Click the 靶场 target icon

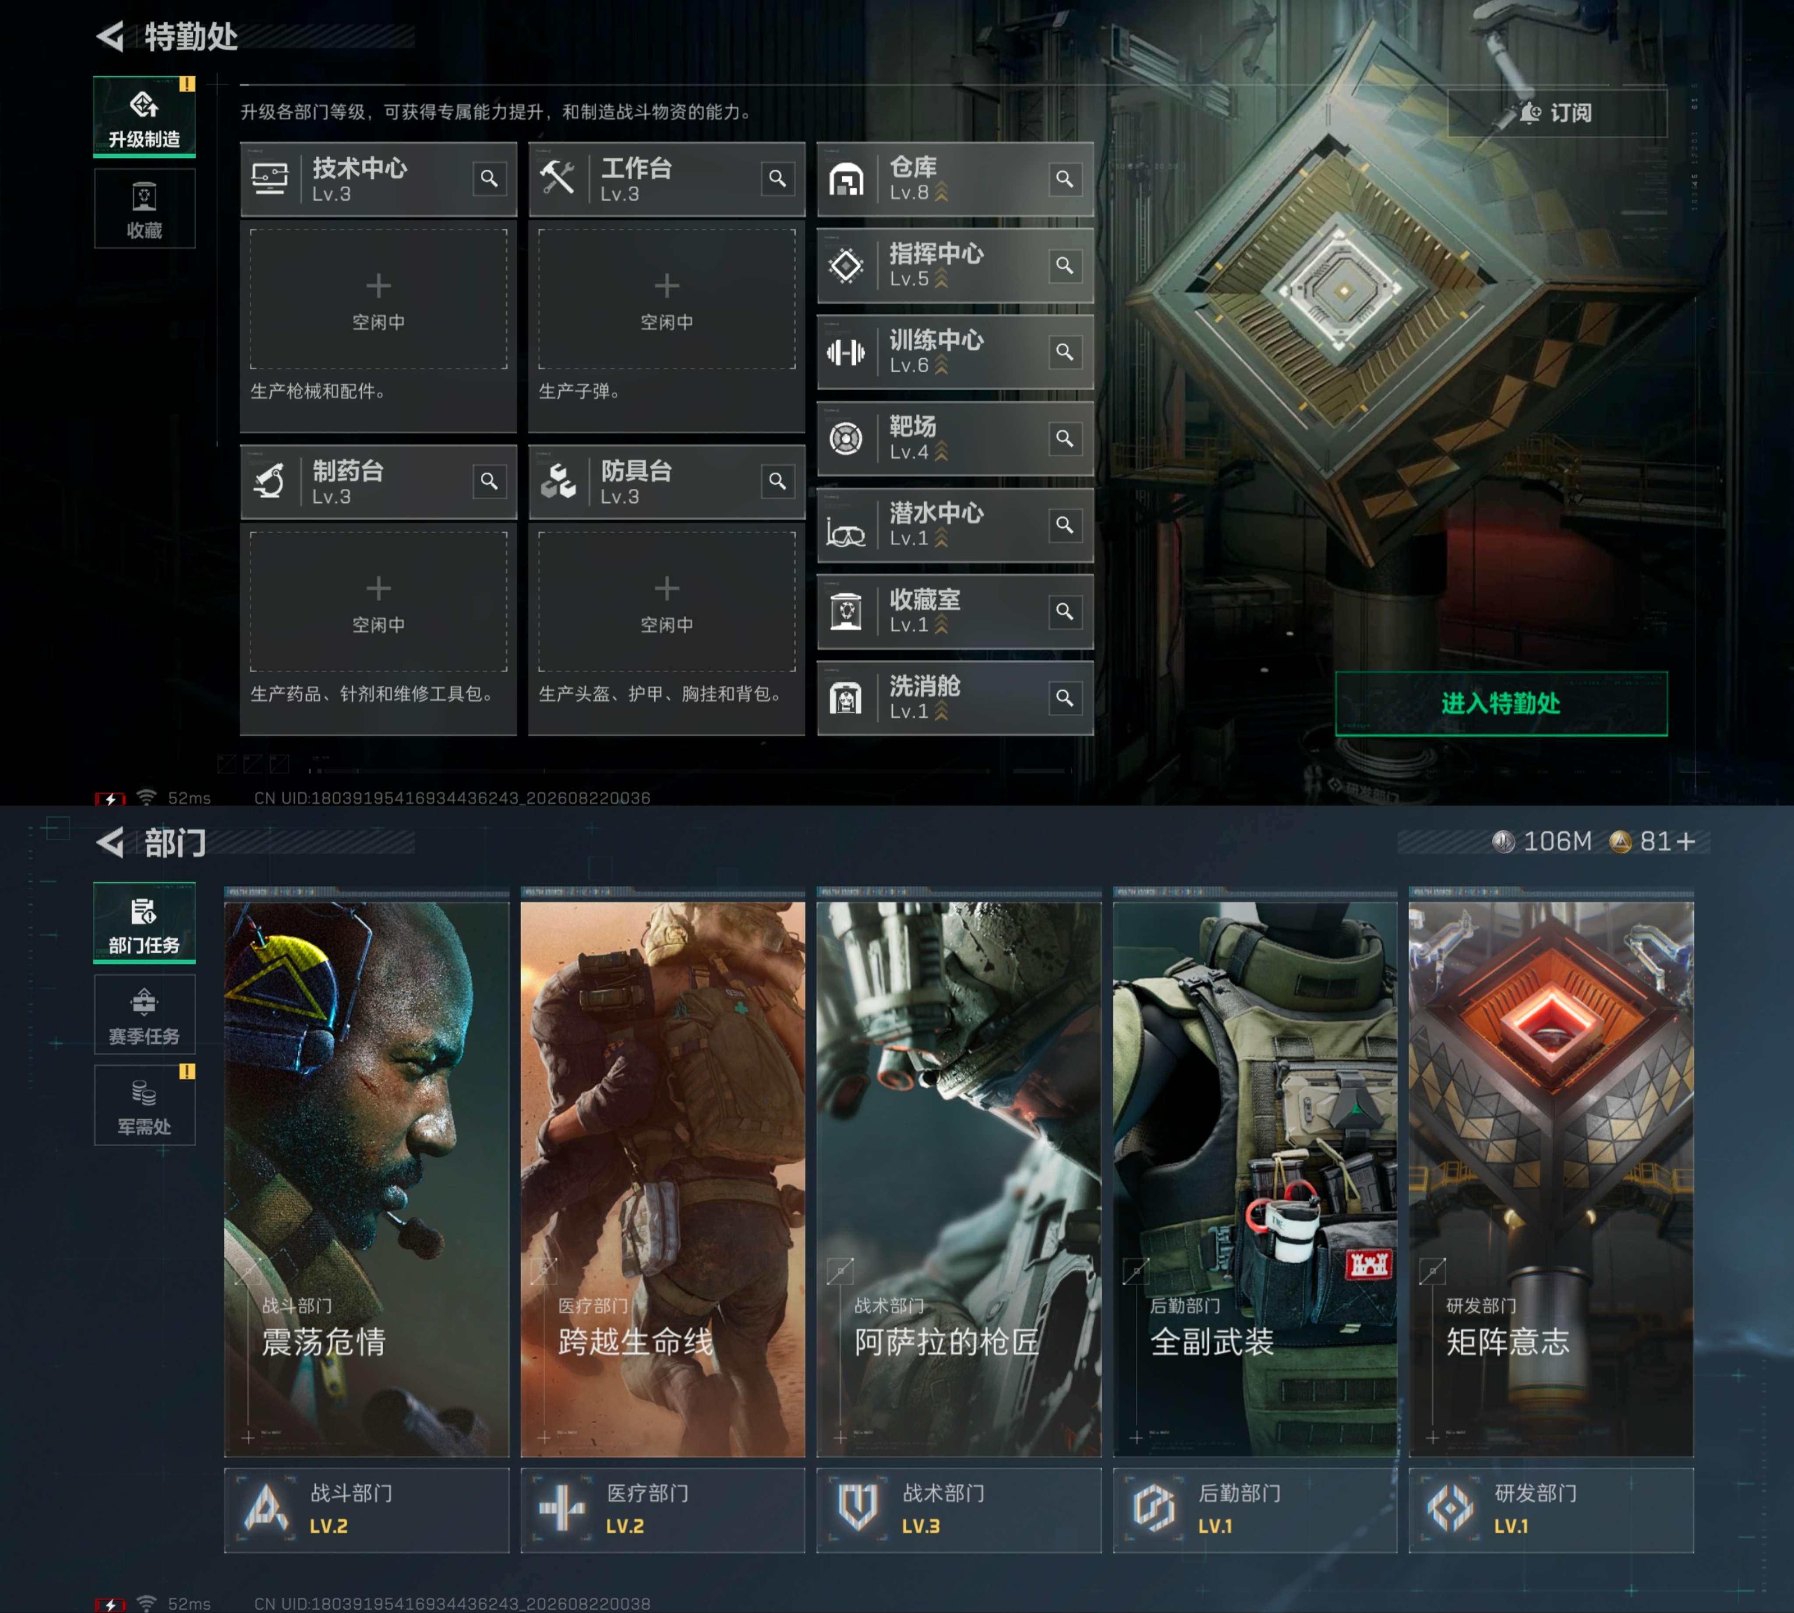pos(846,439)
